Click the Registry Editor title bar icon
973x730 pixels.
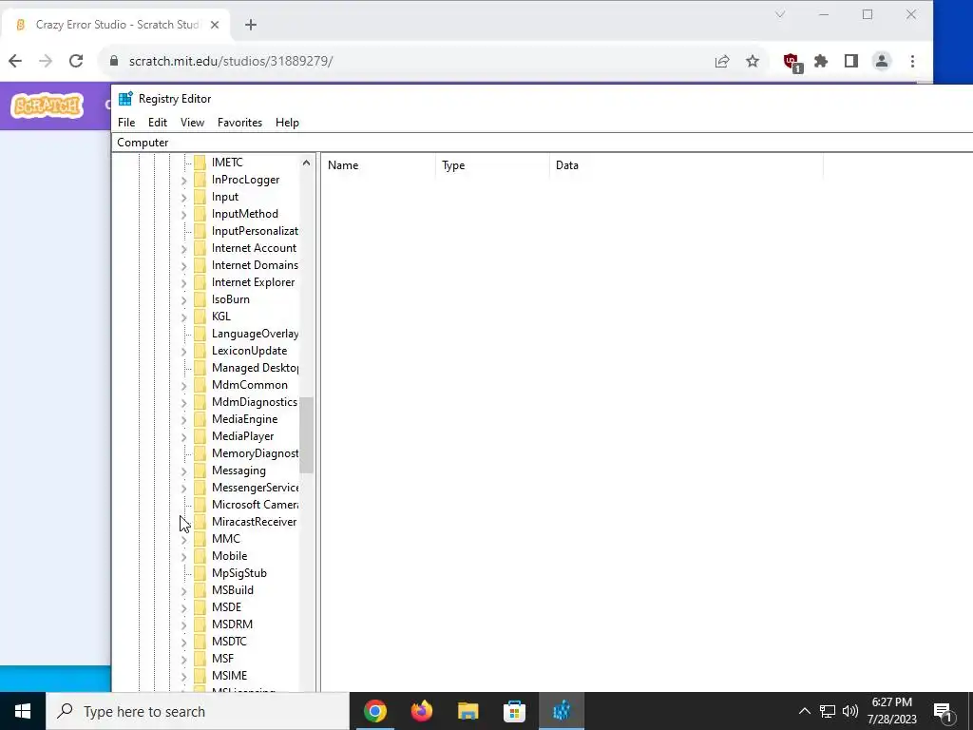tap(125, 99)
